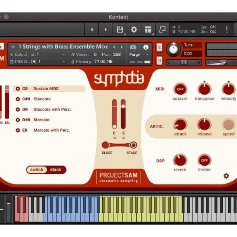Set mode to stack

pyautogui.click(x=56, y=169)
